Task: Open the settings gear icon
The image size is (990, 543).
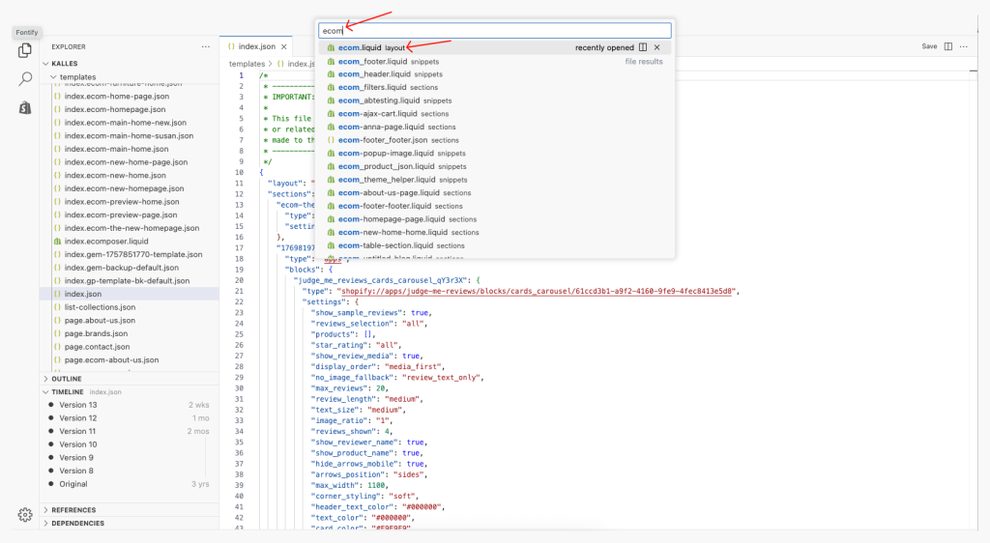Action: pos(25,515)
